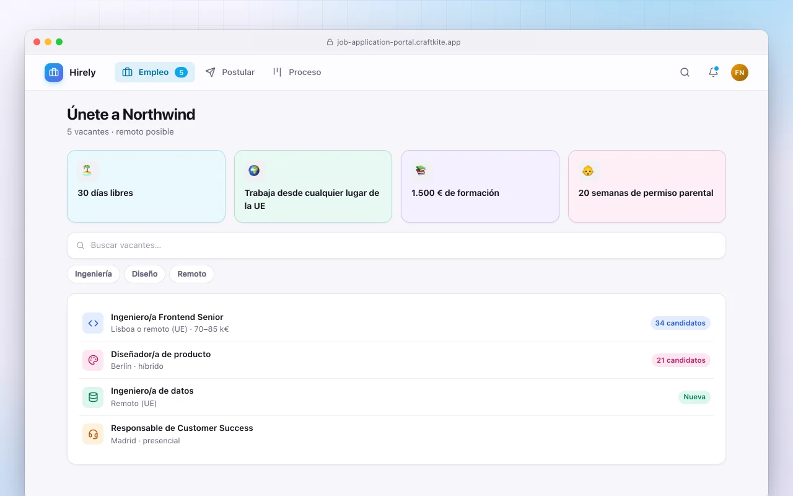
Task: Click the globe emoji on the UE remote card
Action: [254, 170]
